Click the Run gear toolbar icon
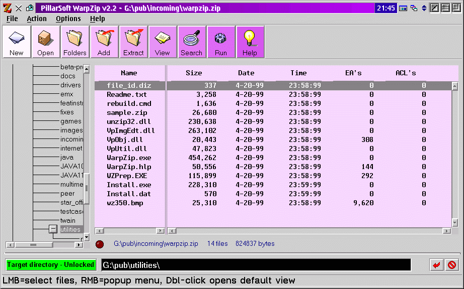 tap(221, 42)
